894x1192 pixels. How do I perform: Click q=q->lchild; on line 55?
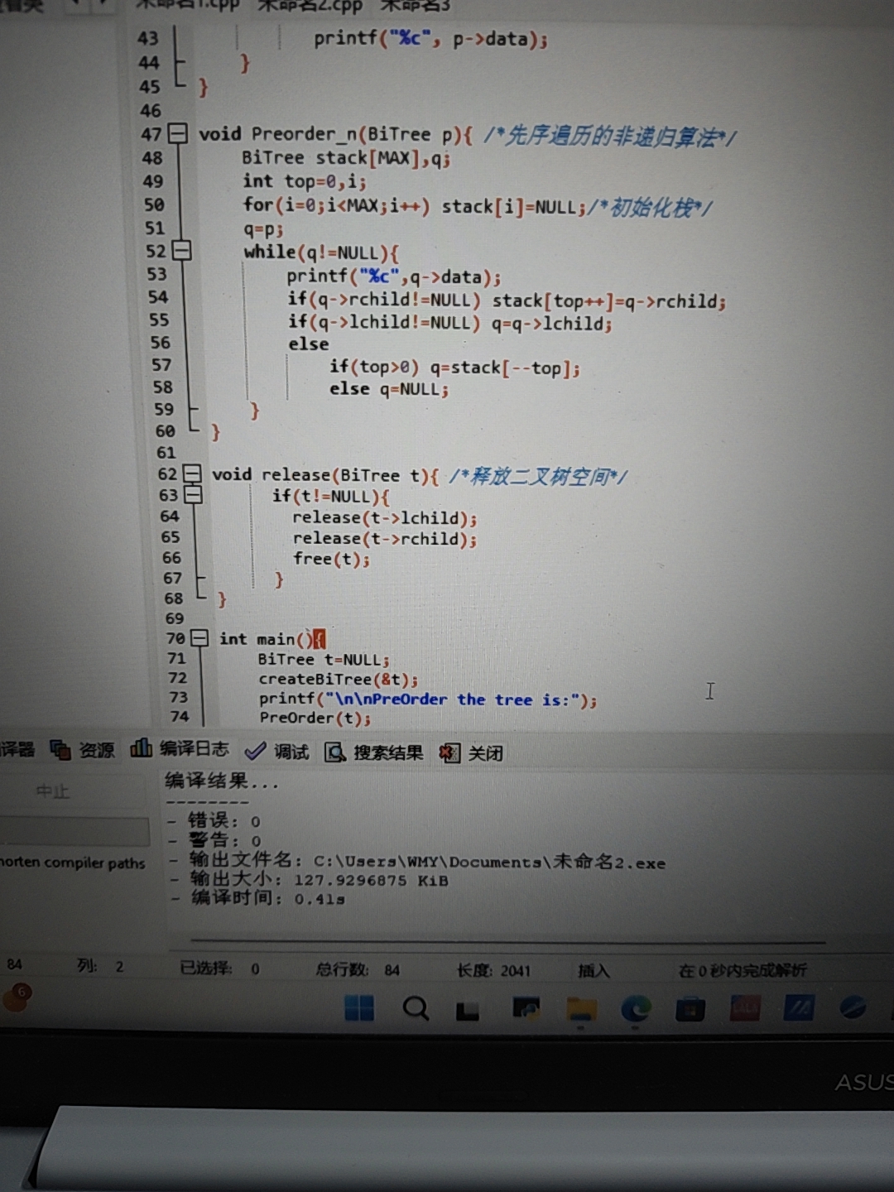tap(552, 324)
